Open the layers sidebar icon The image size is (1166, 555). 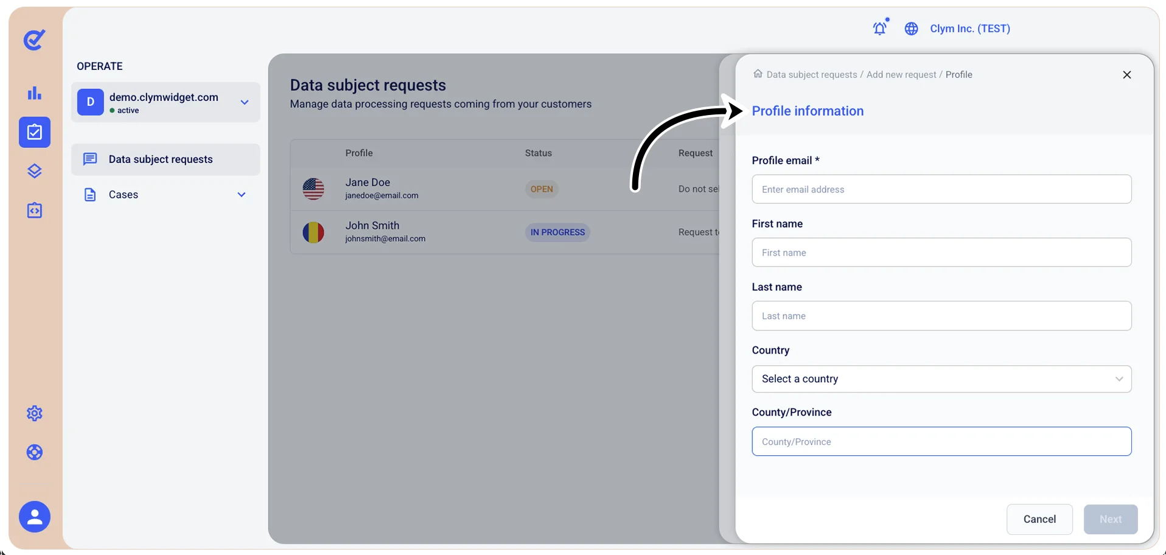[35, 171]
